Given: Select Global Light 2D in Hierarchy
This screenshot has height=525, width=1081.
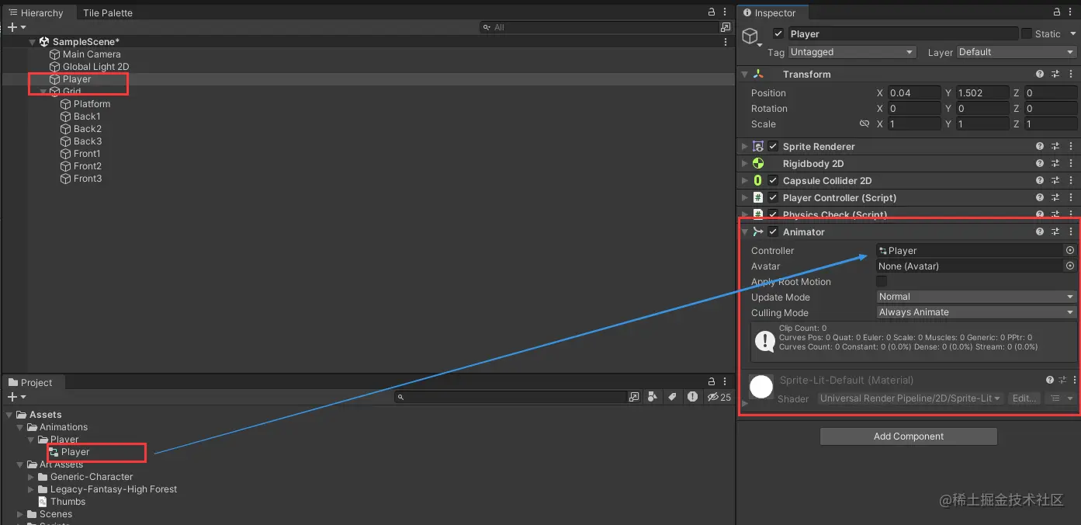Looking at the screenshot, I should 95,67.
